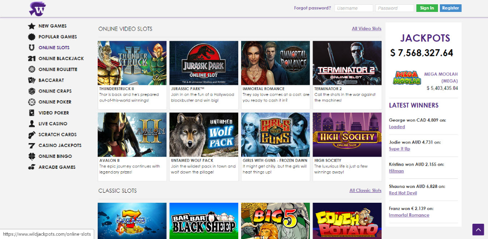Click the Mega Moolah (Mega) jackpot text

(x=441, y=78)
